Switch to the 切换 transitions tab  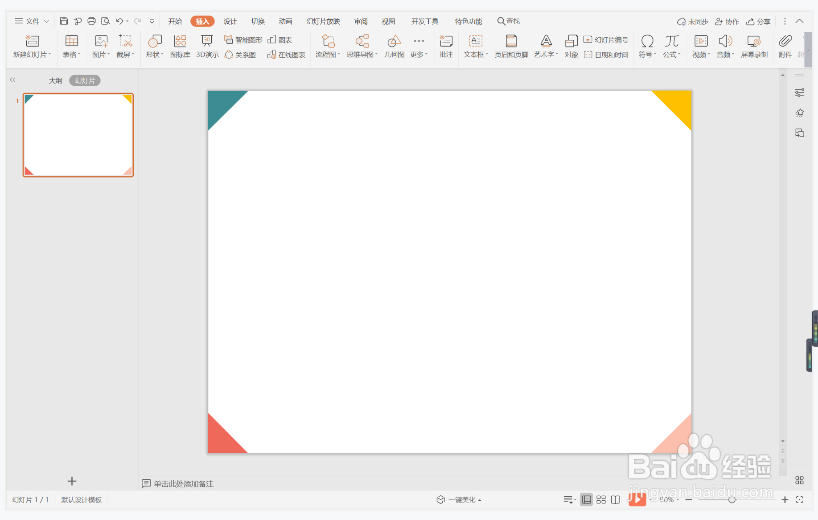coord(258,21)
